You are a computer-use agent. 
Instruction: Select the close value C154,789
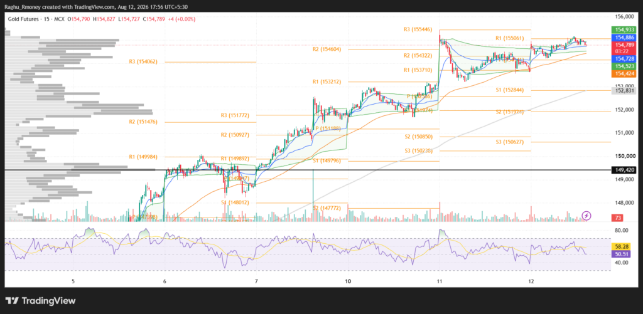coord(154,19)
